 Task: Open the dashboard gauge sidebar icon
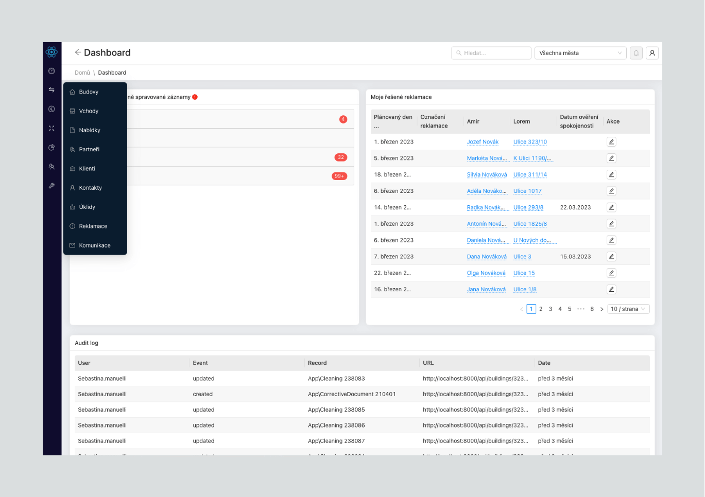pyautogui.click(x=51, y=71)
